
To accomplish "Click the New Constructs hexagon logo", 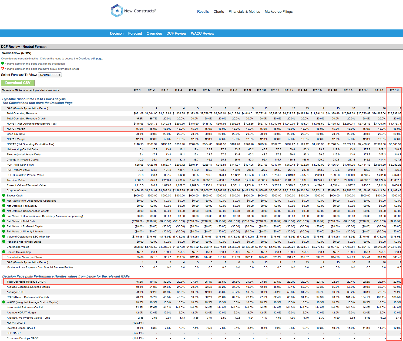I will click(x=117, y=11).
